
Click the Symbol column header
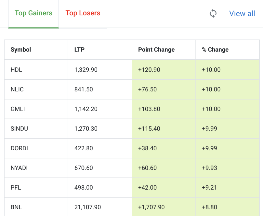[21, 50]
